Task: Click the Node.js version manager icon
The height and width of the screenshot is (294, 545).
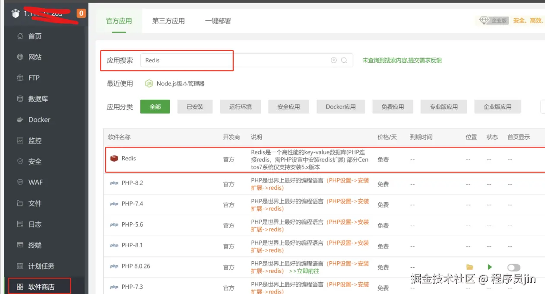Action: 149,84
